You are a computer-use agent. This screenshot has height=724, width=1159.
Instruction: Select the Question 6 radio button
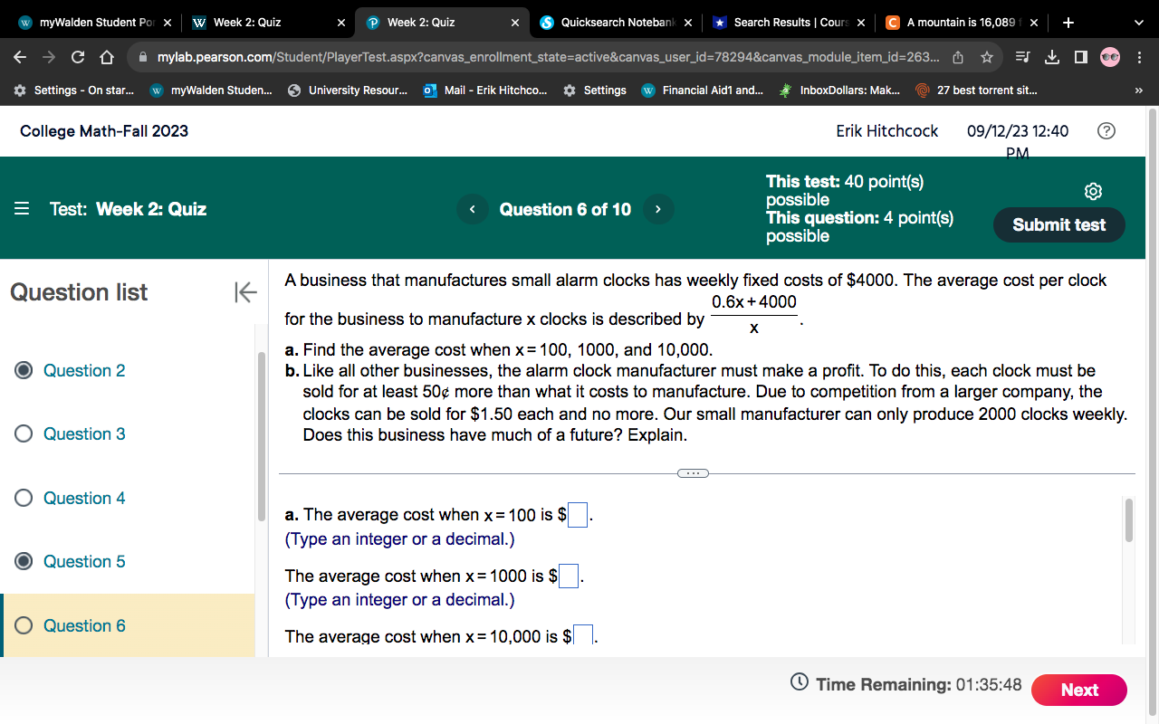pyautogui.click(x=25, y=625)
